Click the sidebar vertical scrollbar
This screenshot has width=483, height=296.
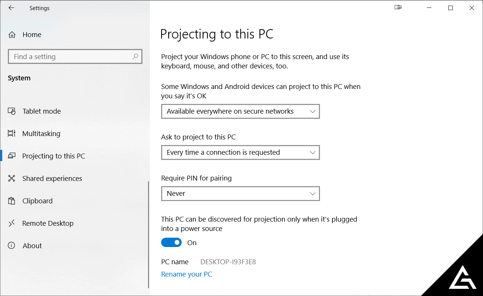(148, 235)
